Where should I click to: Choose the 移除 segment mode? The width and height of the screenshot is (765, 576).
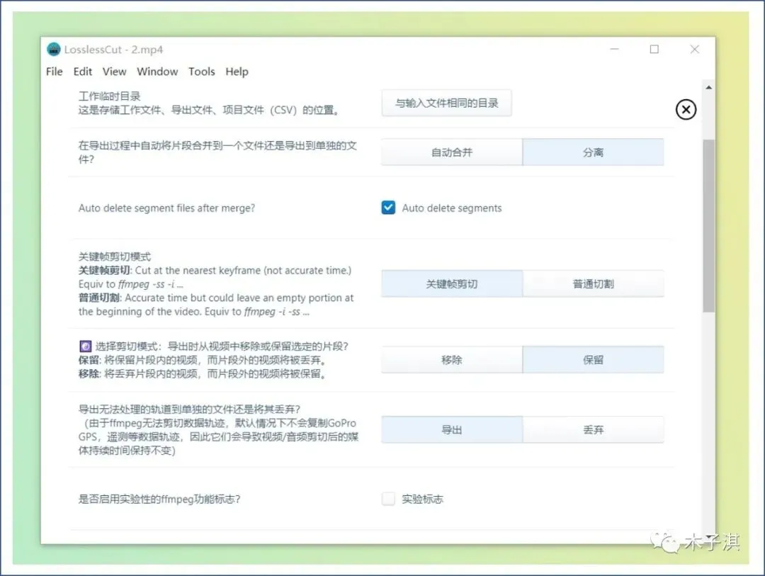[452, 360]
